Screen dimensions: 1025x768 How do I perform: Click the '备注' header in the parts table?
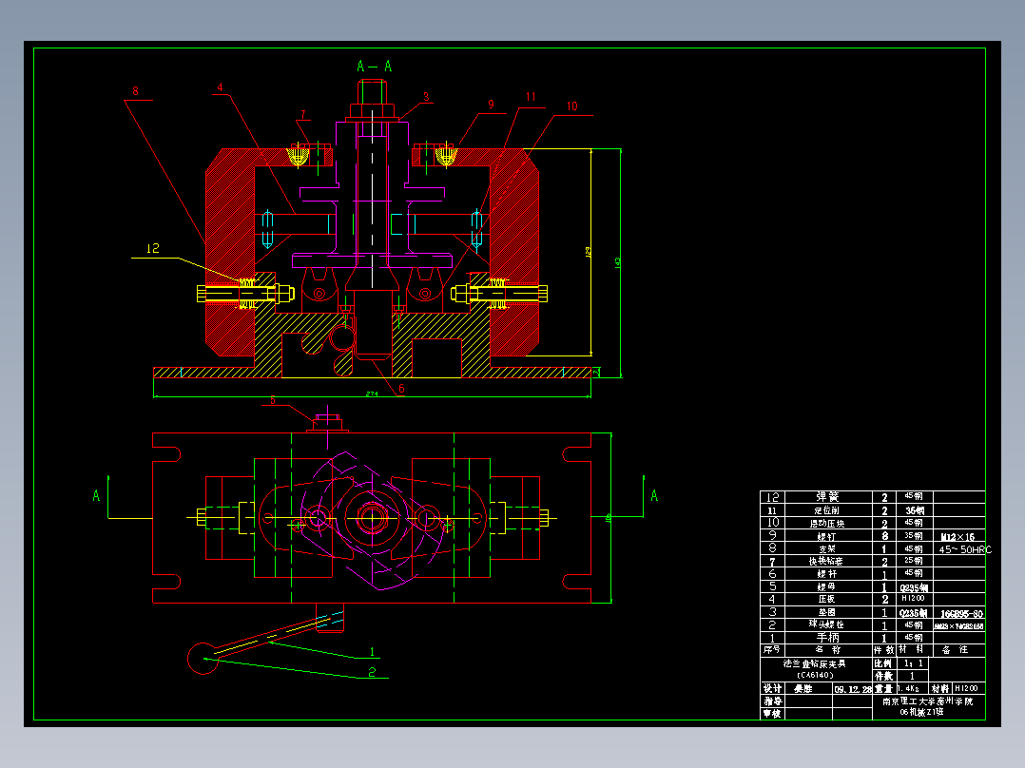pyautogui.click(x=956, y=650)
